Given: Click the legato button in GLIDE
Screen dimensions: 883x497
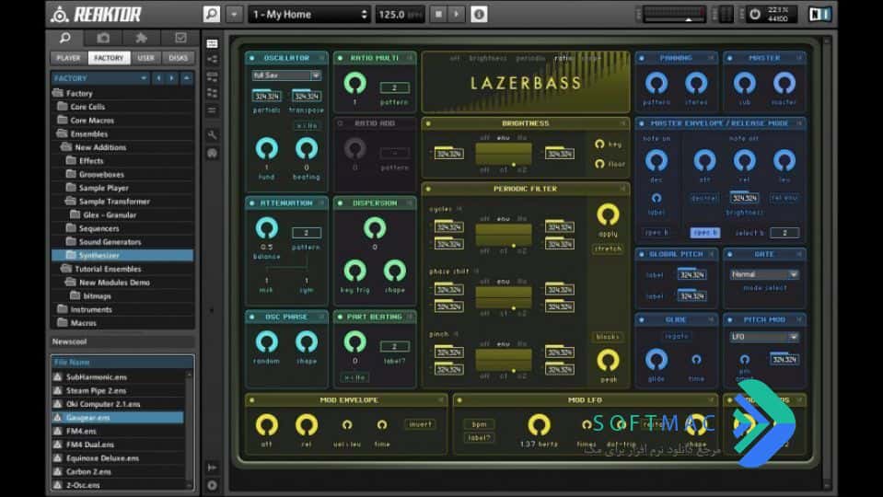Looking at the screenshot, I should pyautogui.click(x=677, y=336).
